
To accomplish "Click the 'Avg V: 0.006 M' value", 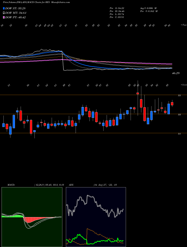I will tap(148, 8).
